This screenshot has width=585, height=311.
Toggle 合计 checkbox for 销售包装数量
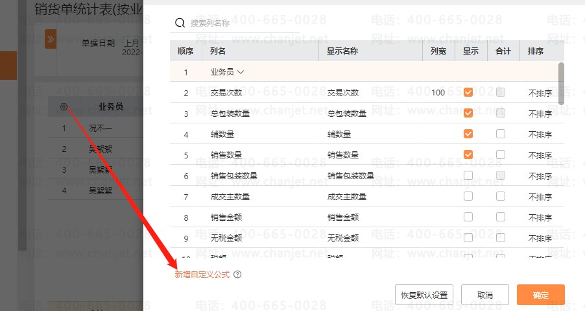tap(501, 175)
